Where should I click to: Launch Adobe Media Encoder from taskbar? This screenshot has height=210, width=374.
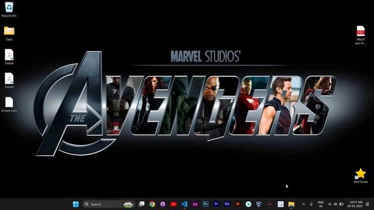pyautogui.click(x=227, y=204)
